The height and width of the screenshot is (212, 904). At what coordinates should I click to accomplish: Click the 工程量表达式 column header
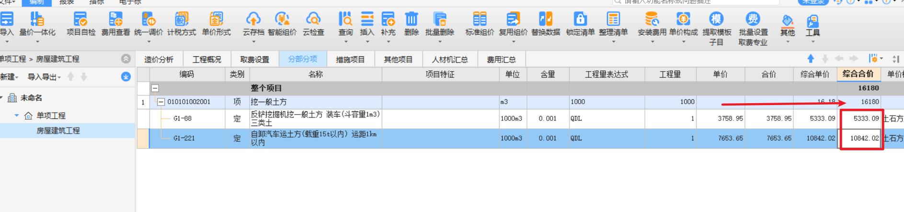(606, 74)
